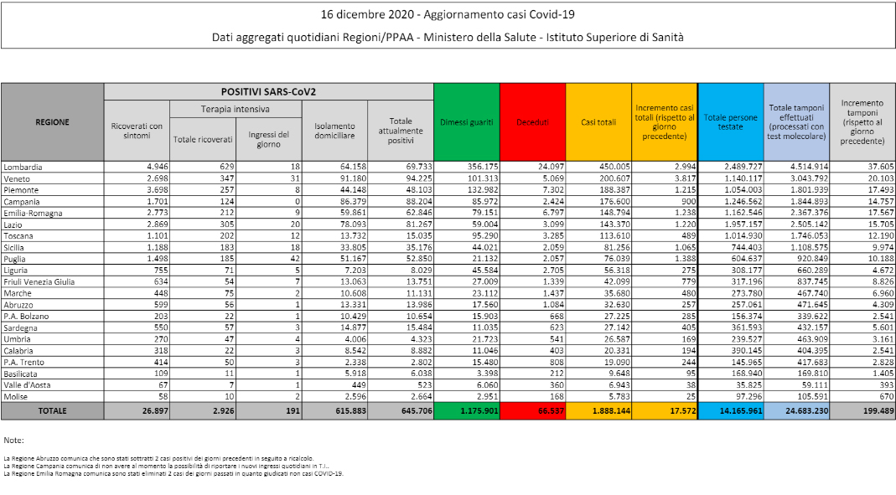Select total hospitalized value 26.897
Image resolution: width=896 pixels, height=495 pixels.
pos(137,410)
